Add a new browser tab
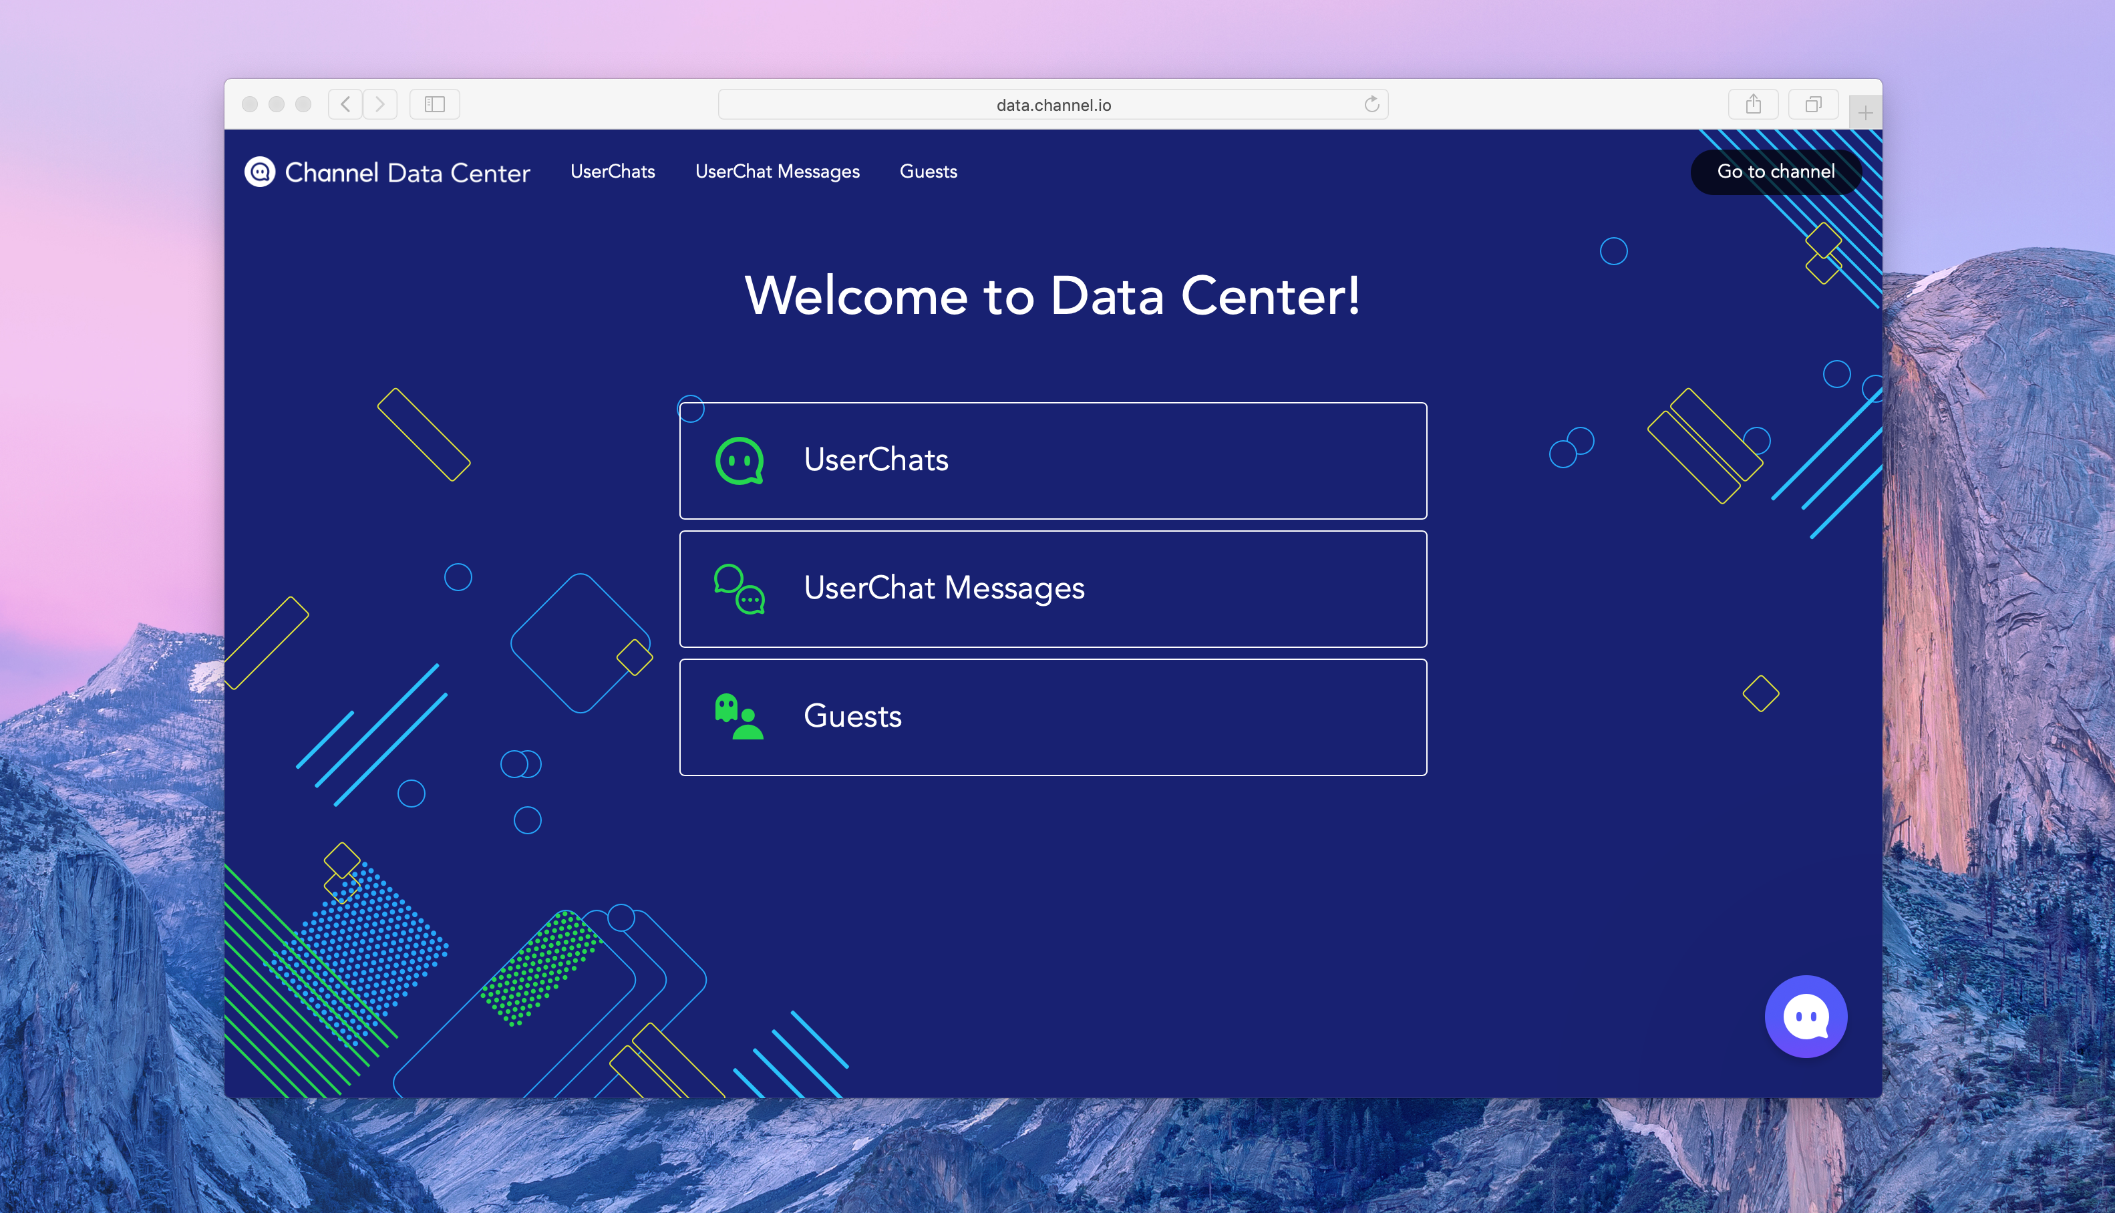This screenshot has height=1213, width=2115. click(1865, 112)
